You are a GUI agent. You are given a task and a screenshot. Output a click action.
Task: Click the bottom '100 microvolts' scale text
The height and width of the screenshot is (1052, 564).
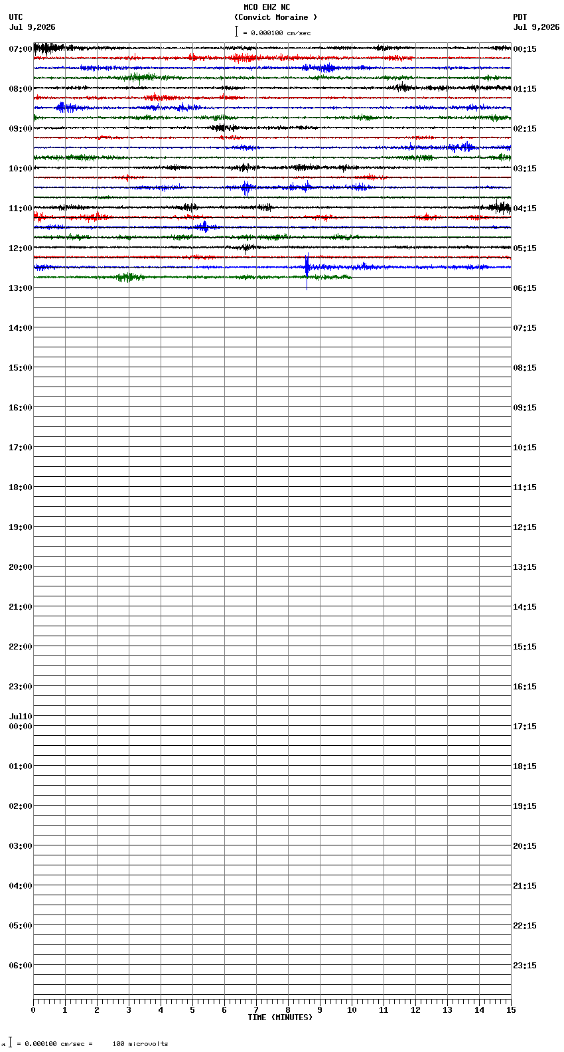click(x=140, y=1044)
